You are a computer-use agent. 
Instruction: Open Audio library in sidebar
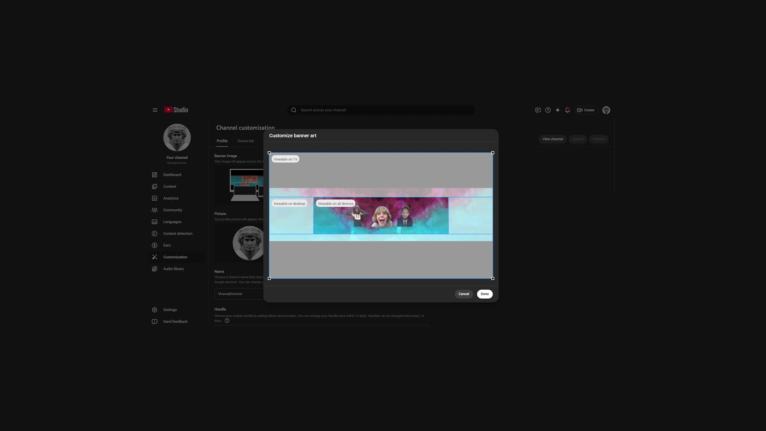[x=173, y=269]
